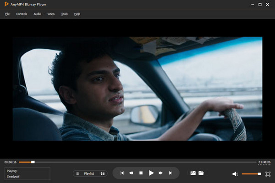Skip to previous chapter
Screen dimensions: 275x183
122,173
